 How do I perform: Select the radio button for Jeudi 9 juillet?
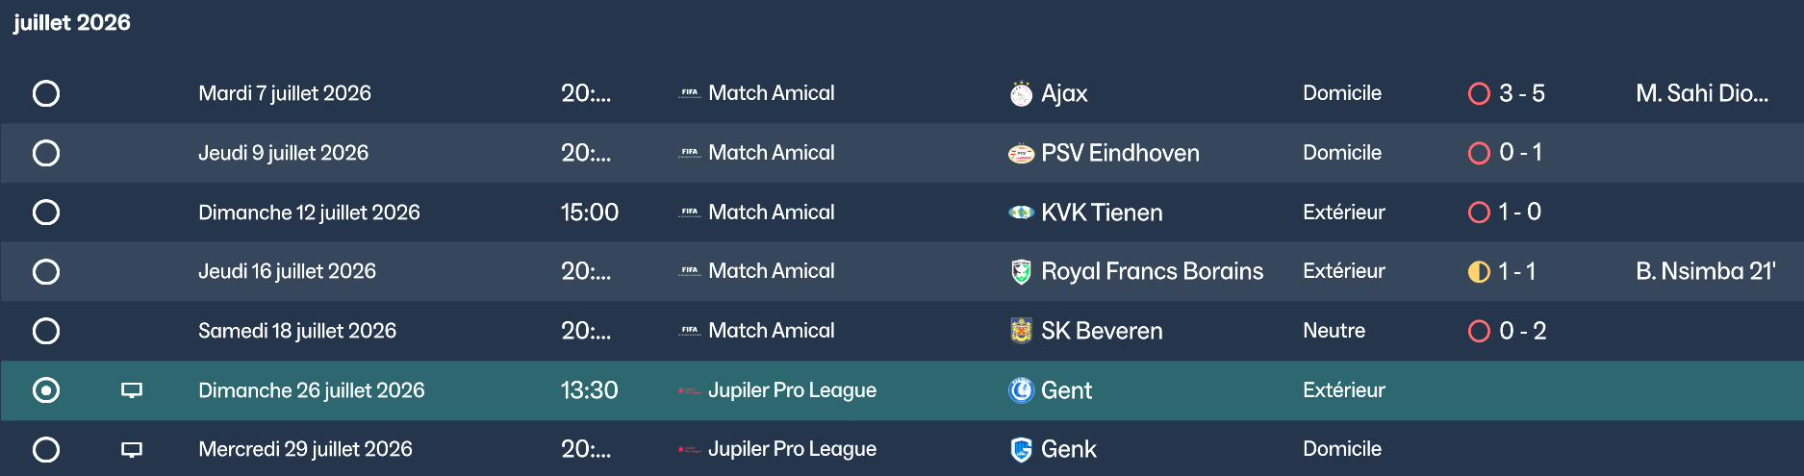pyautogui.click(x=46, y=153)
